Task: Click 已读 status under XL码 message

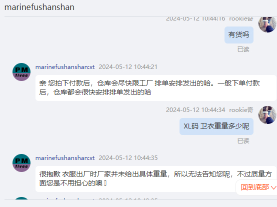Action: point(243,141)
